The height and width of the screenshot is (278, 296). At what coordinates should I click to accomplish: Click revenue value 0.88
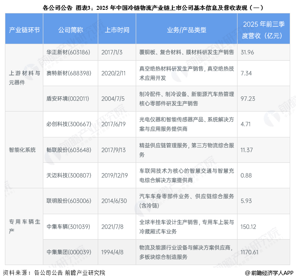coord(246,175)
